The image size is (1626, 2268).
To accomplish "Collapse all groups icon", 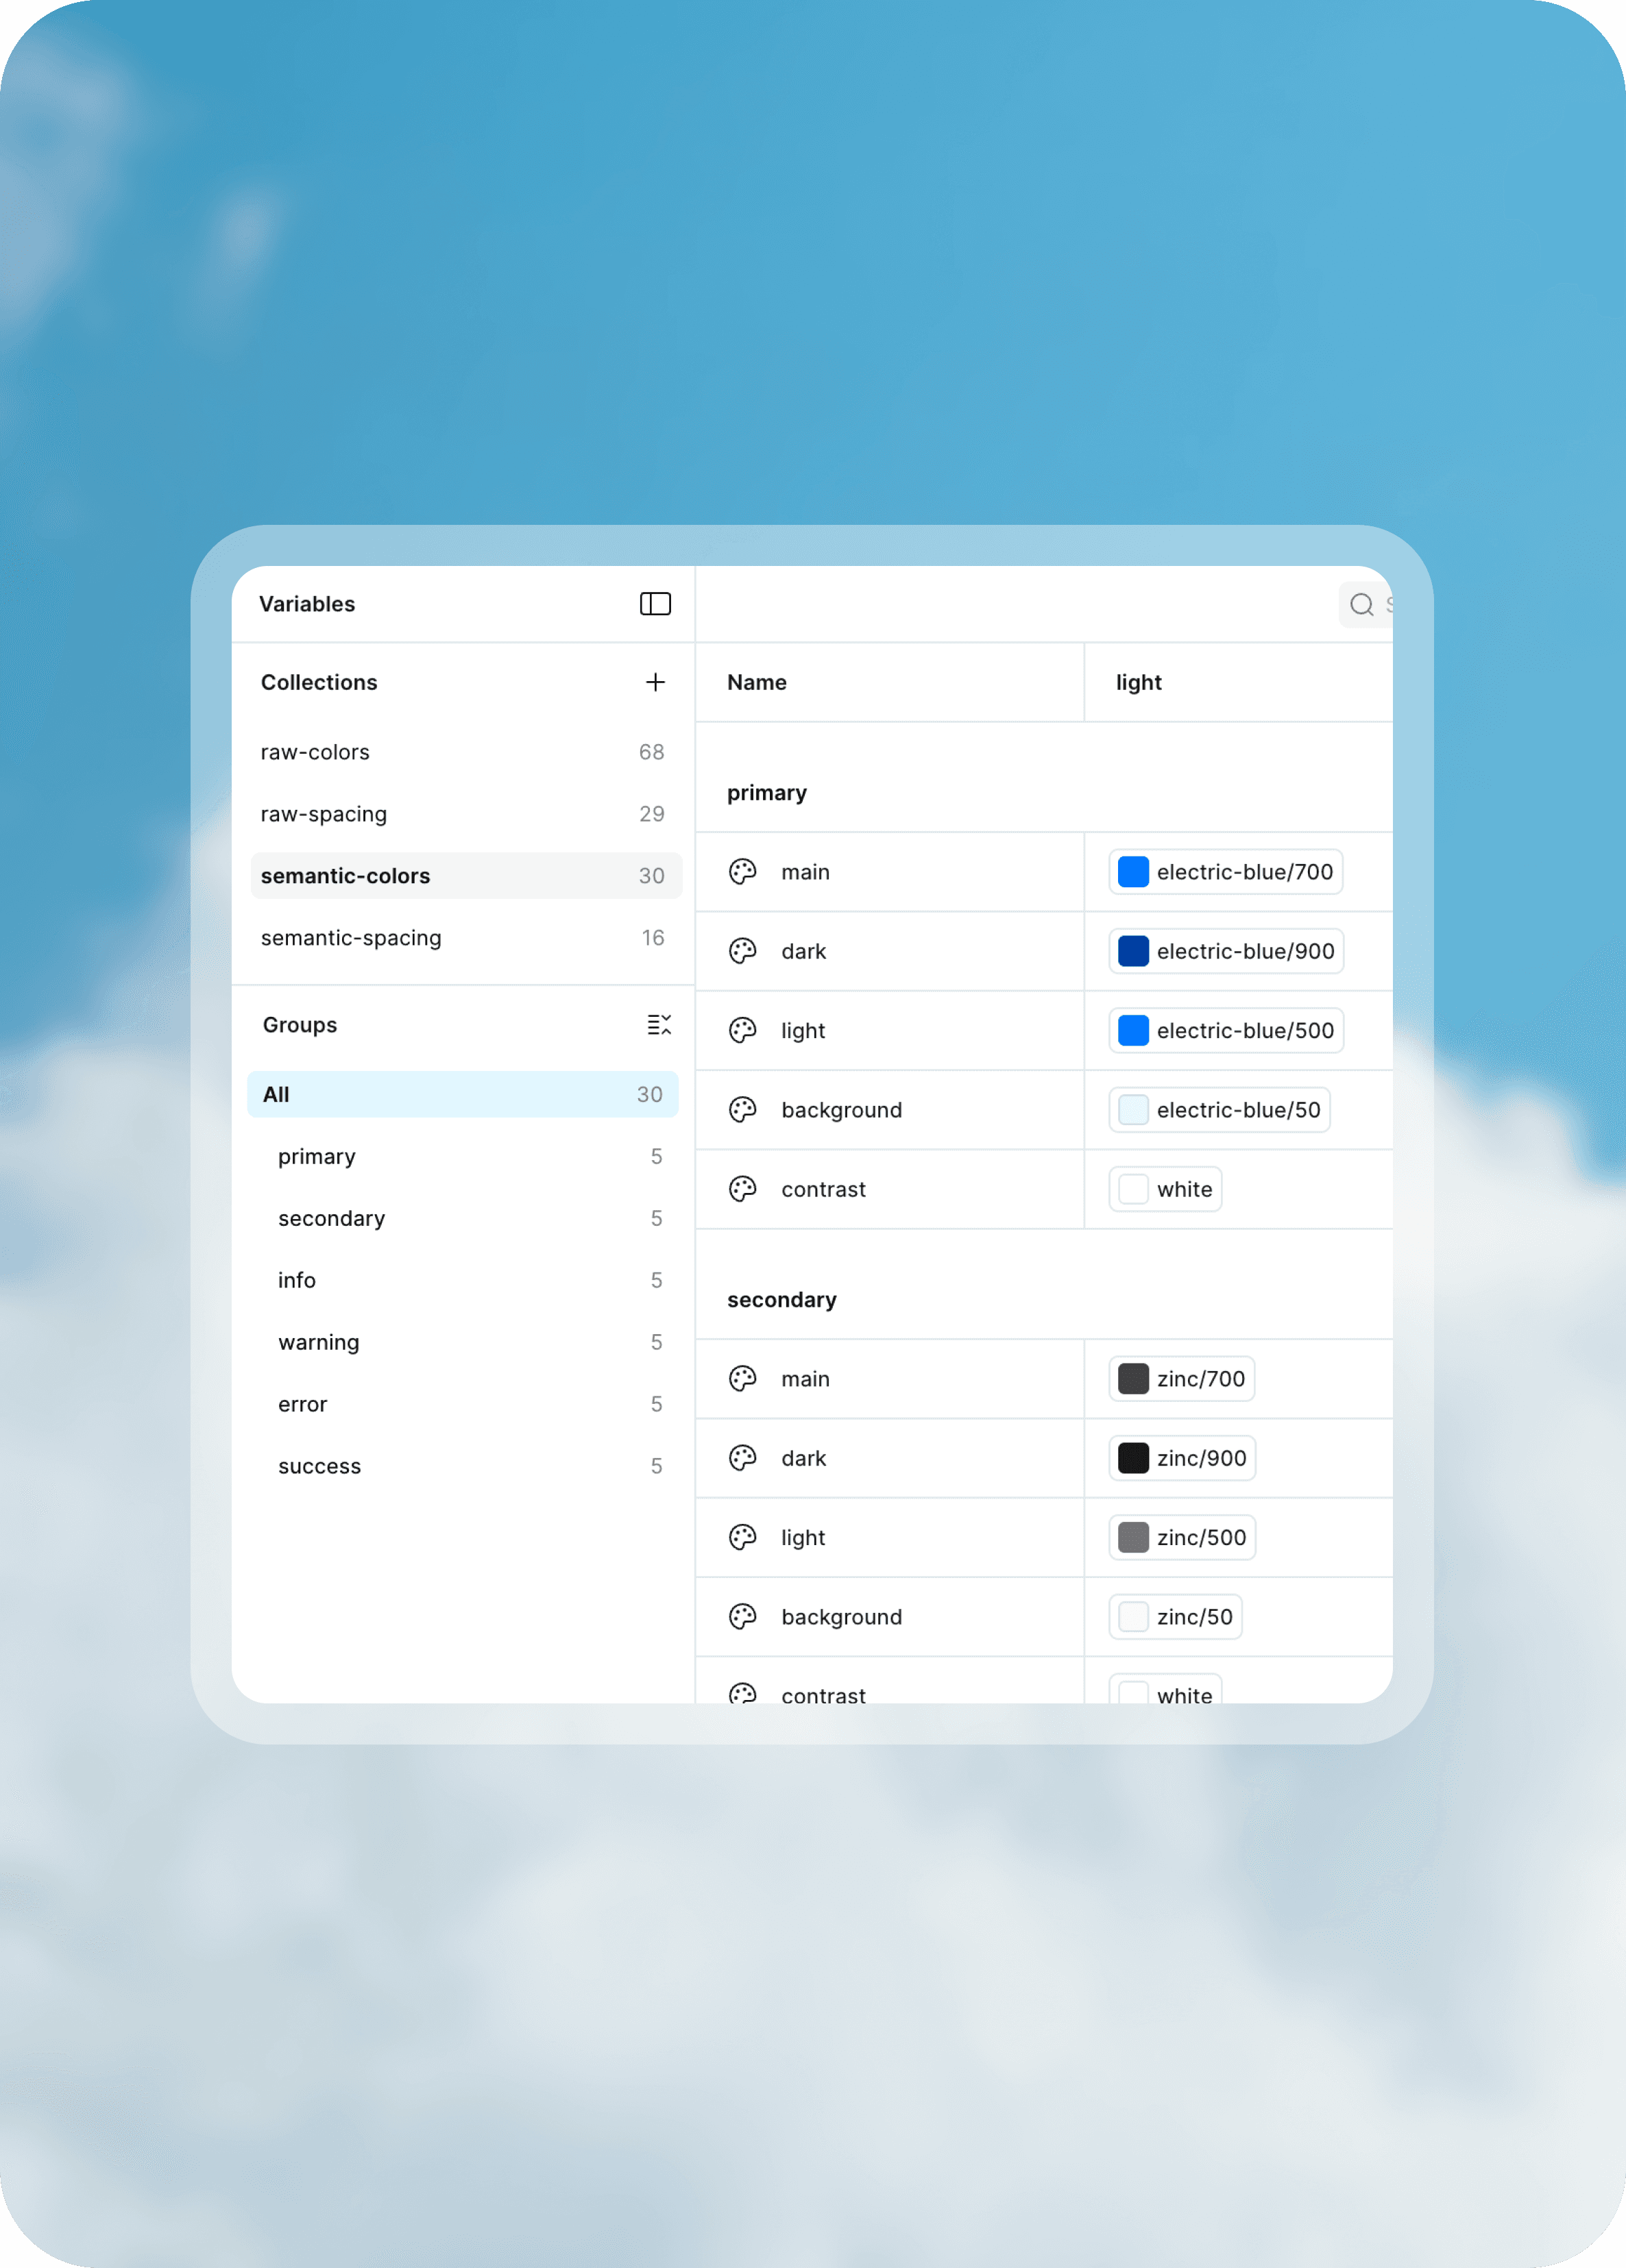I will [x=658, y=1024].
